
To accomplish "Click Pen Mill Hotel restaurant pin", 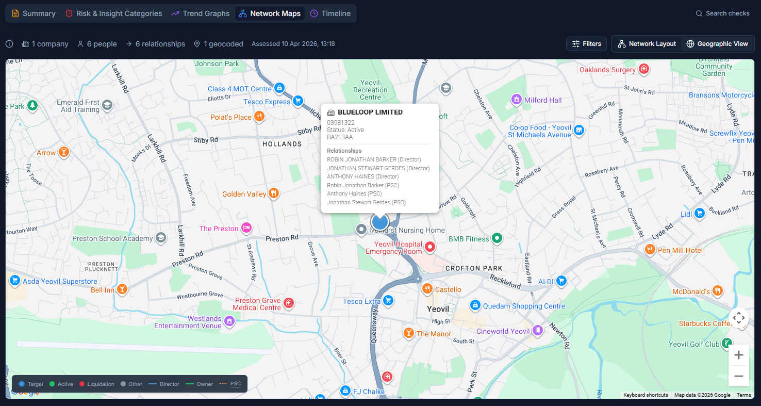I will (x=650, y=250).
